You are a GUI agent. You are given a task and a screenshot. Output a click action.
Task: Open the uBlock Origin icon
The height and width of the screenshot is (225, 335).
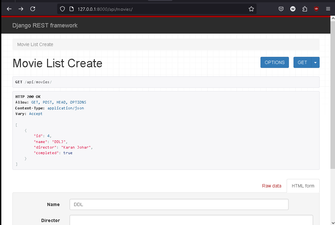(x=316, y=9)
